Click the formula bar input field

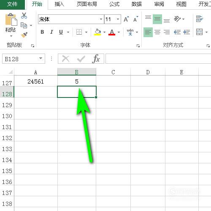158,59
